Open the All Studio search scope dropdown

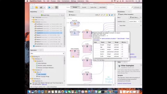pos(138,7)
